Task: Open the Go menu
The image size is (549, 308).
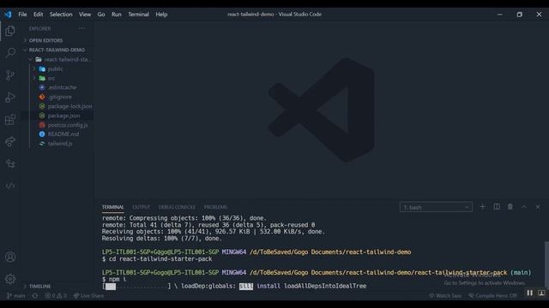Action: tap(101, 15)
